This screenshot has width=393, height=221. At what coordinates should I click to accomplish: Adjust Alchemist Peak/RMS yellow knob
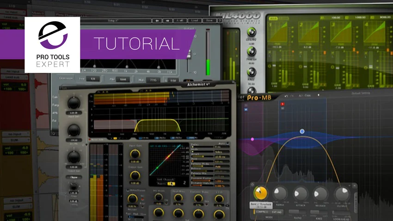[178, 198]
